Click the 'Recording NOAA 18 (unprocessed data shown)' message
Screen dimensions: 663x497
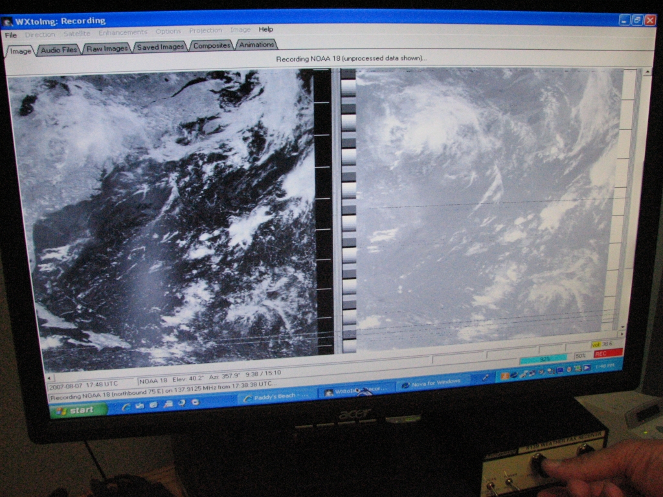(351, 59)
